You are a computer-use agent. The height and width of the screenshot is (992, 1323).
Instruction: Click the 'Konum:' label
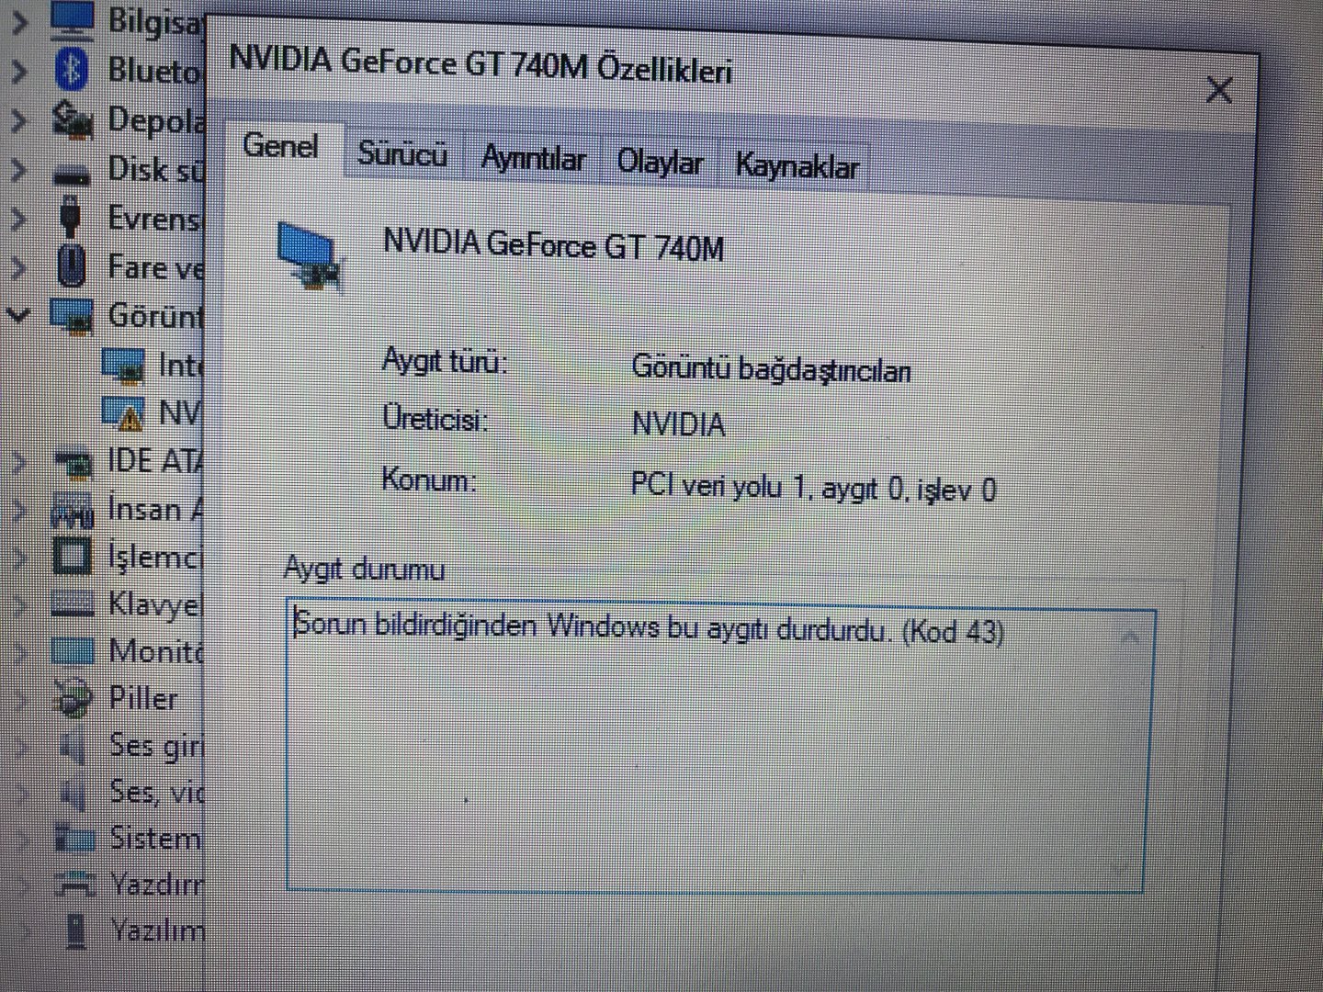pyautogui.click(x=428, y=479)
